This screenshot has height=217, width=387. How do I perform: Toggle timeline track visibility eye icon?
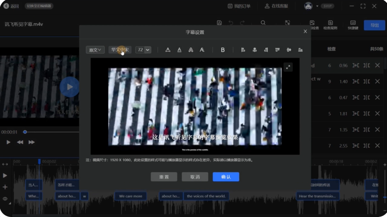click(5, 199)
